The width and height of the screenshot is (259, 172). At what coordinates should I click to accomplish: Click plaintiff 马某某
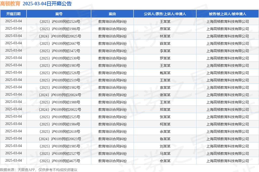coord(165,154)
